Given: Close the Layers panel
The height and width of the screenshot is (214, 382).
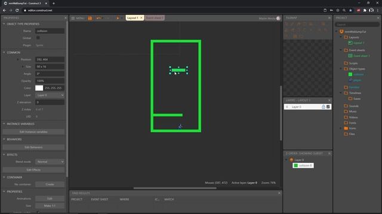Looking at the screenshot, I should (329, 100).
